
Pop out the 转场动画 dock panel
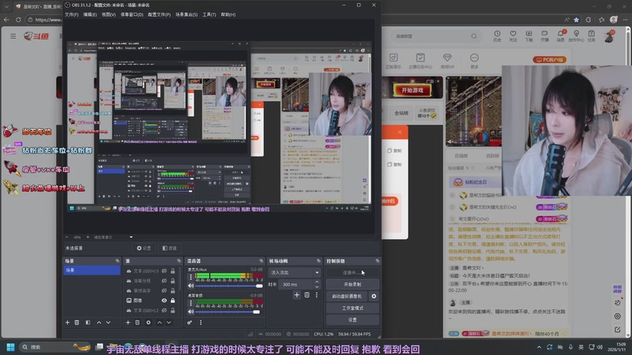point(318,261)
